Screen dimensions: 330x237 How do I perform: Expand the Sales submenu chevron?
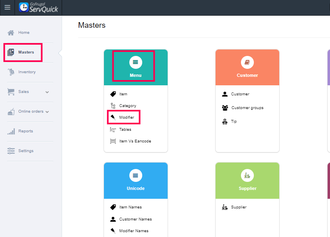(x=47, y=92)
